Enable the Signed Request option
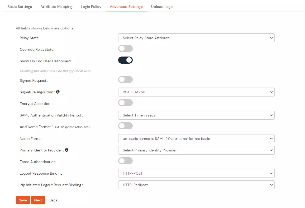The width and height of the screenshot is (305, 208). [125, 79]
